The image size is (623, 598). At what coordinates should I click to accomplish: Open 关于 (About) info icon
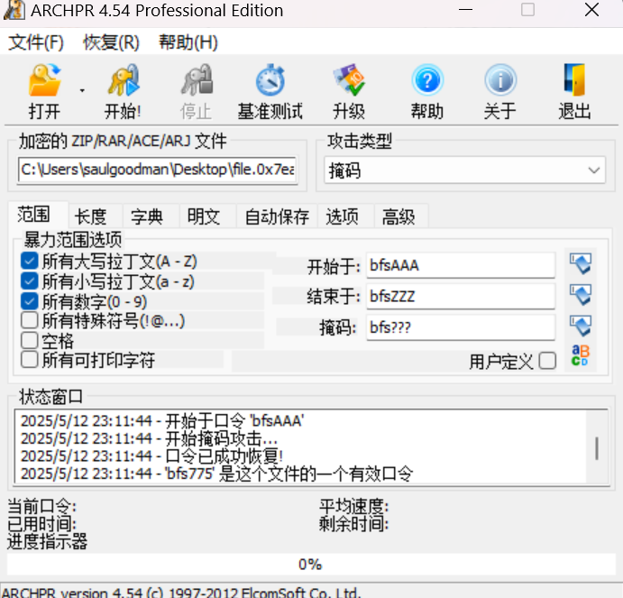tap(500, 80)
